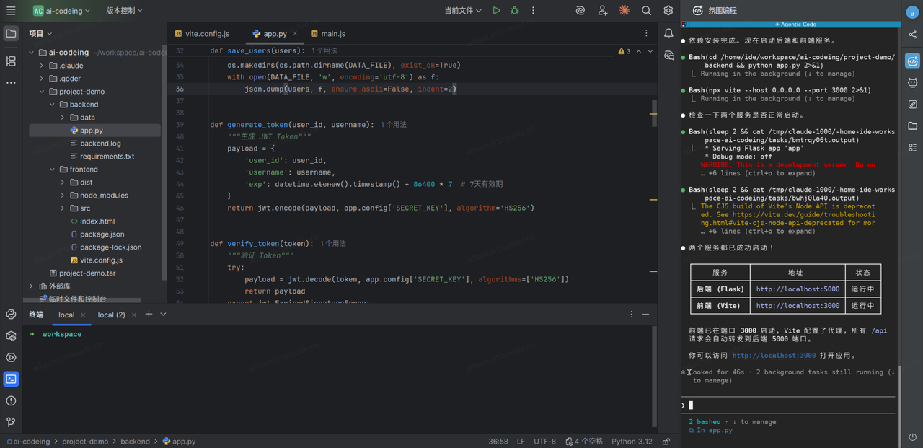
Task: Switch to the main.js editor tab
Action: coord(328,34)
